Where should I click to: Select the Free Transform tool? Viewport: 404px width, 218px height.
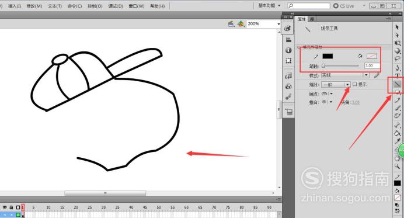[398, 43]
